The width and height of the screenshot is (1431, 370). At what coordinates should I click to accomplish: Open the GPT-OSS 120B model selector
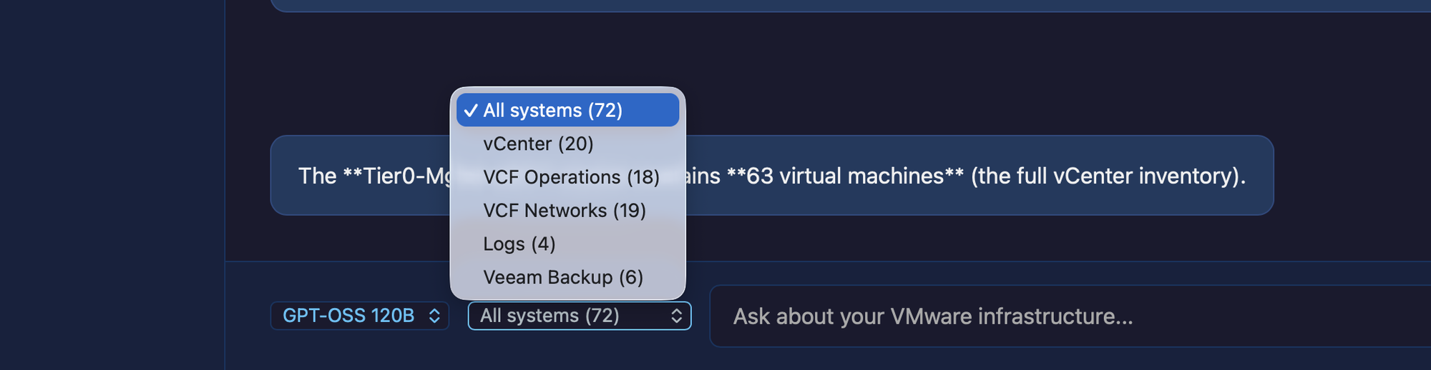tap(360, 316)
